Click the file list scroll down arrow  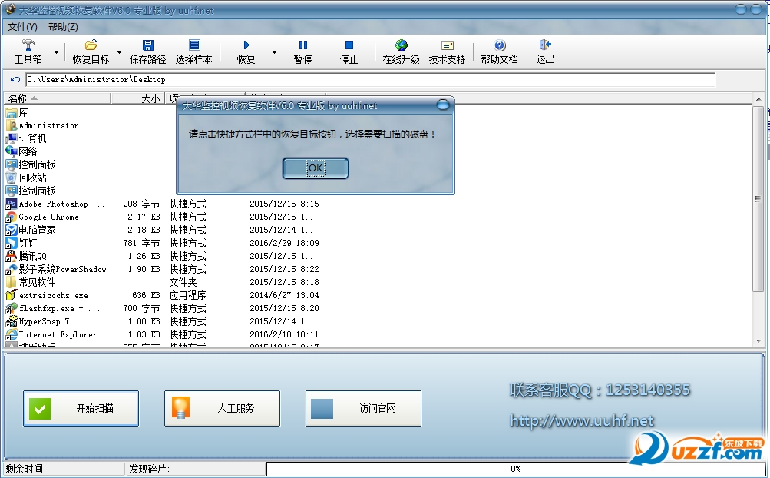click(x=758, y=340)
